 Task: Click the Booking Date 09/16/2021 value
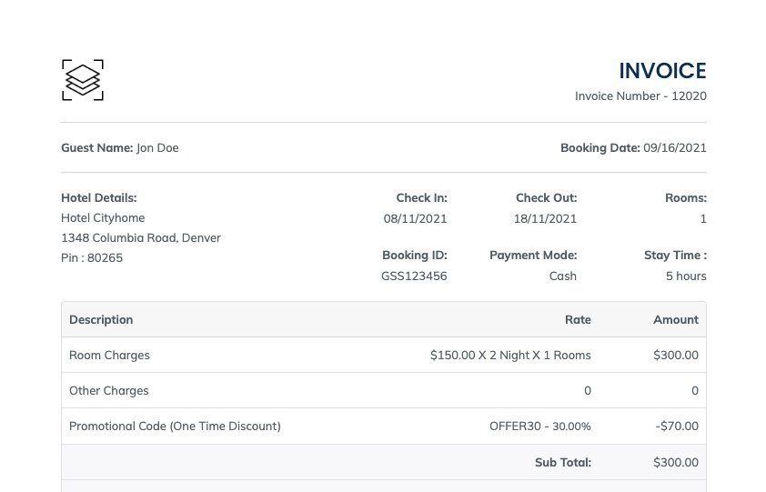pos(674,147)
